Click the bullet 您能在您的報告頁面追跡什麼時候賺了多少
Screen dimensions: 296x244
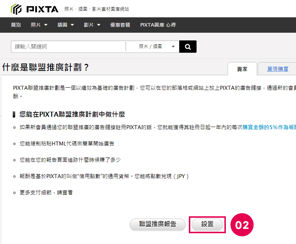click(x=70, y=160)
